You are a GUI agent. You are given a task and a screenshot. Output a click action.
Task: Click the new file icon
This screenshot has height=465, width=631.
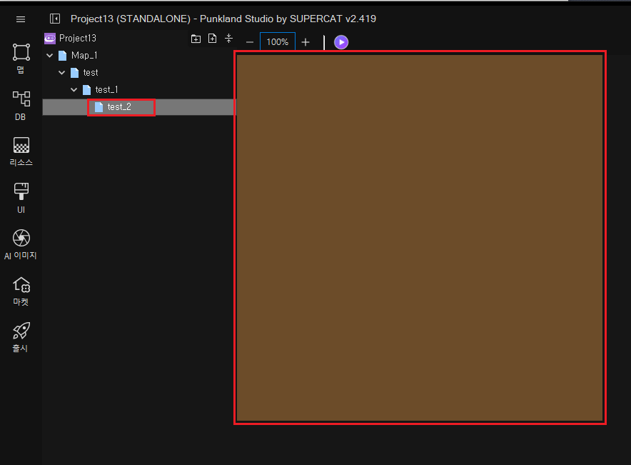coord(212,39)
